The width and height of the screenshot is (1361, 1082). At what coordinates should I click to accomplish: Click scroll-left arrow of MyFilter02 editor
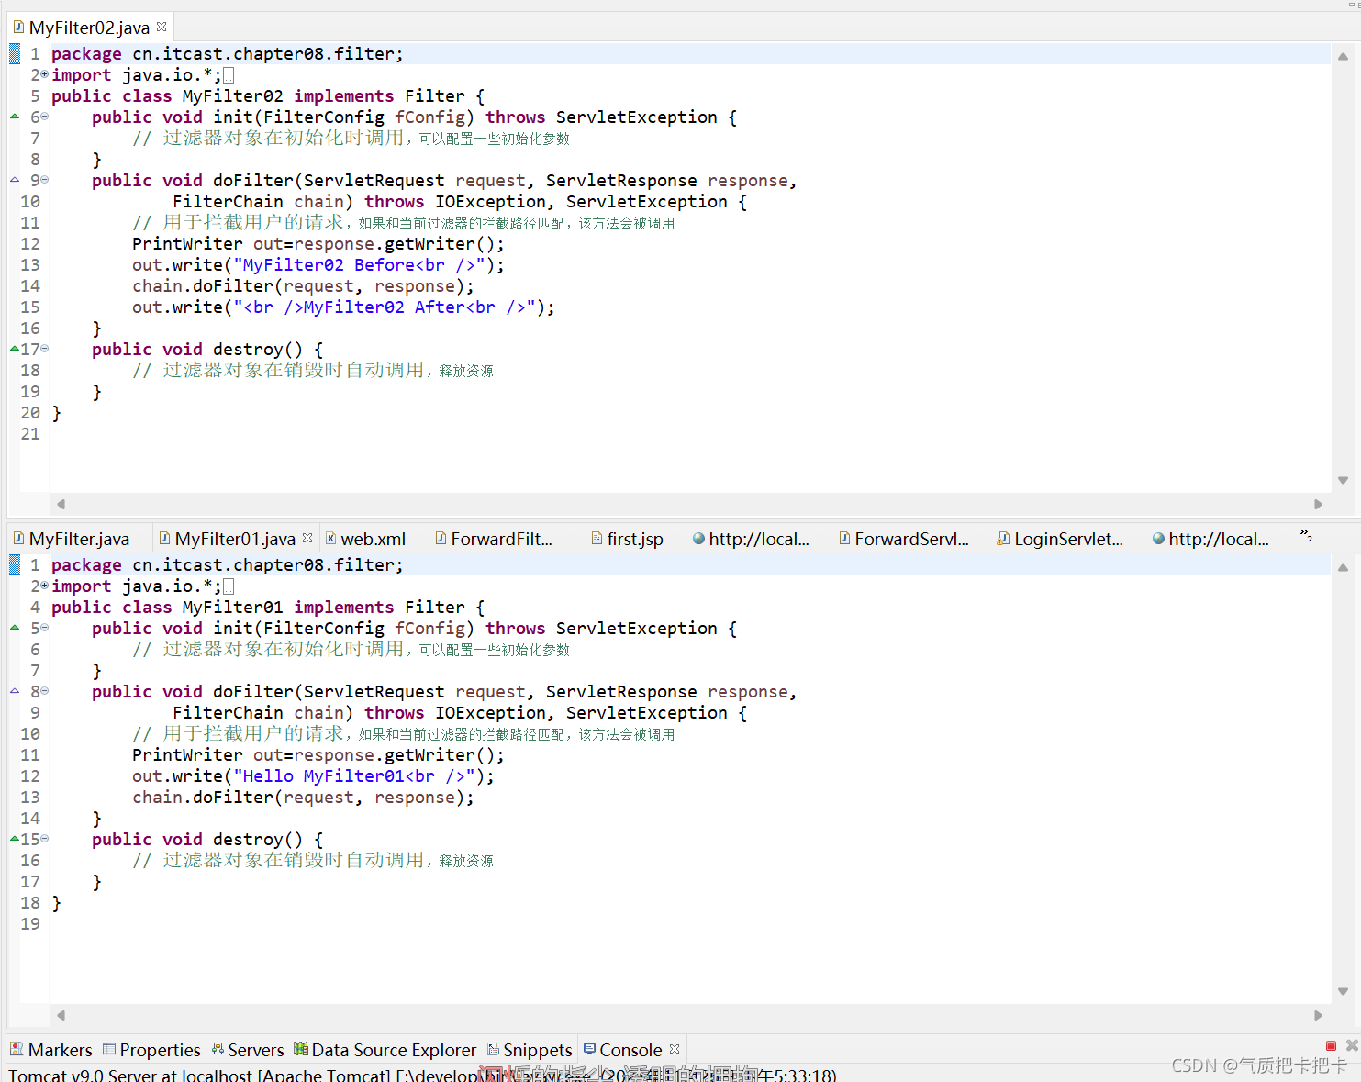[61, 504]
